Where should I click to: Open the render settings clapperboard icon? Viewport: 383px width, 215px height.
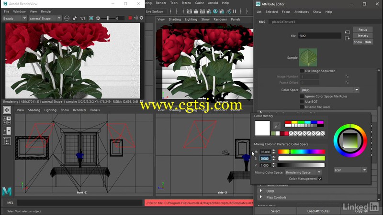pyautogui.click(x=209, y=11)
